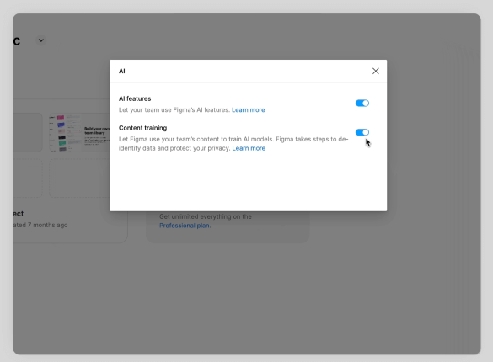Disable the AI features toggle
Screen dimensions: 493x362
(x=362, y=104)
